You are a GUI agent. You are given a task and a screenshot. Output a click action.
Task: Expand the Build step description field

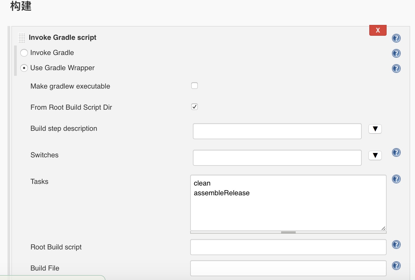[x=375, y=129]
